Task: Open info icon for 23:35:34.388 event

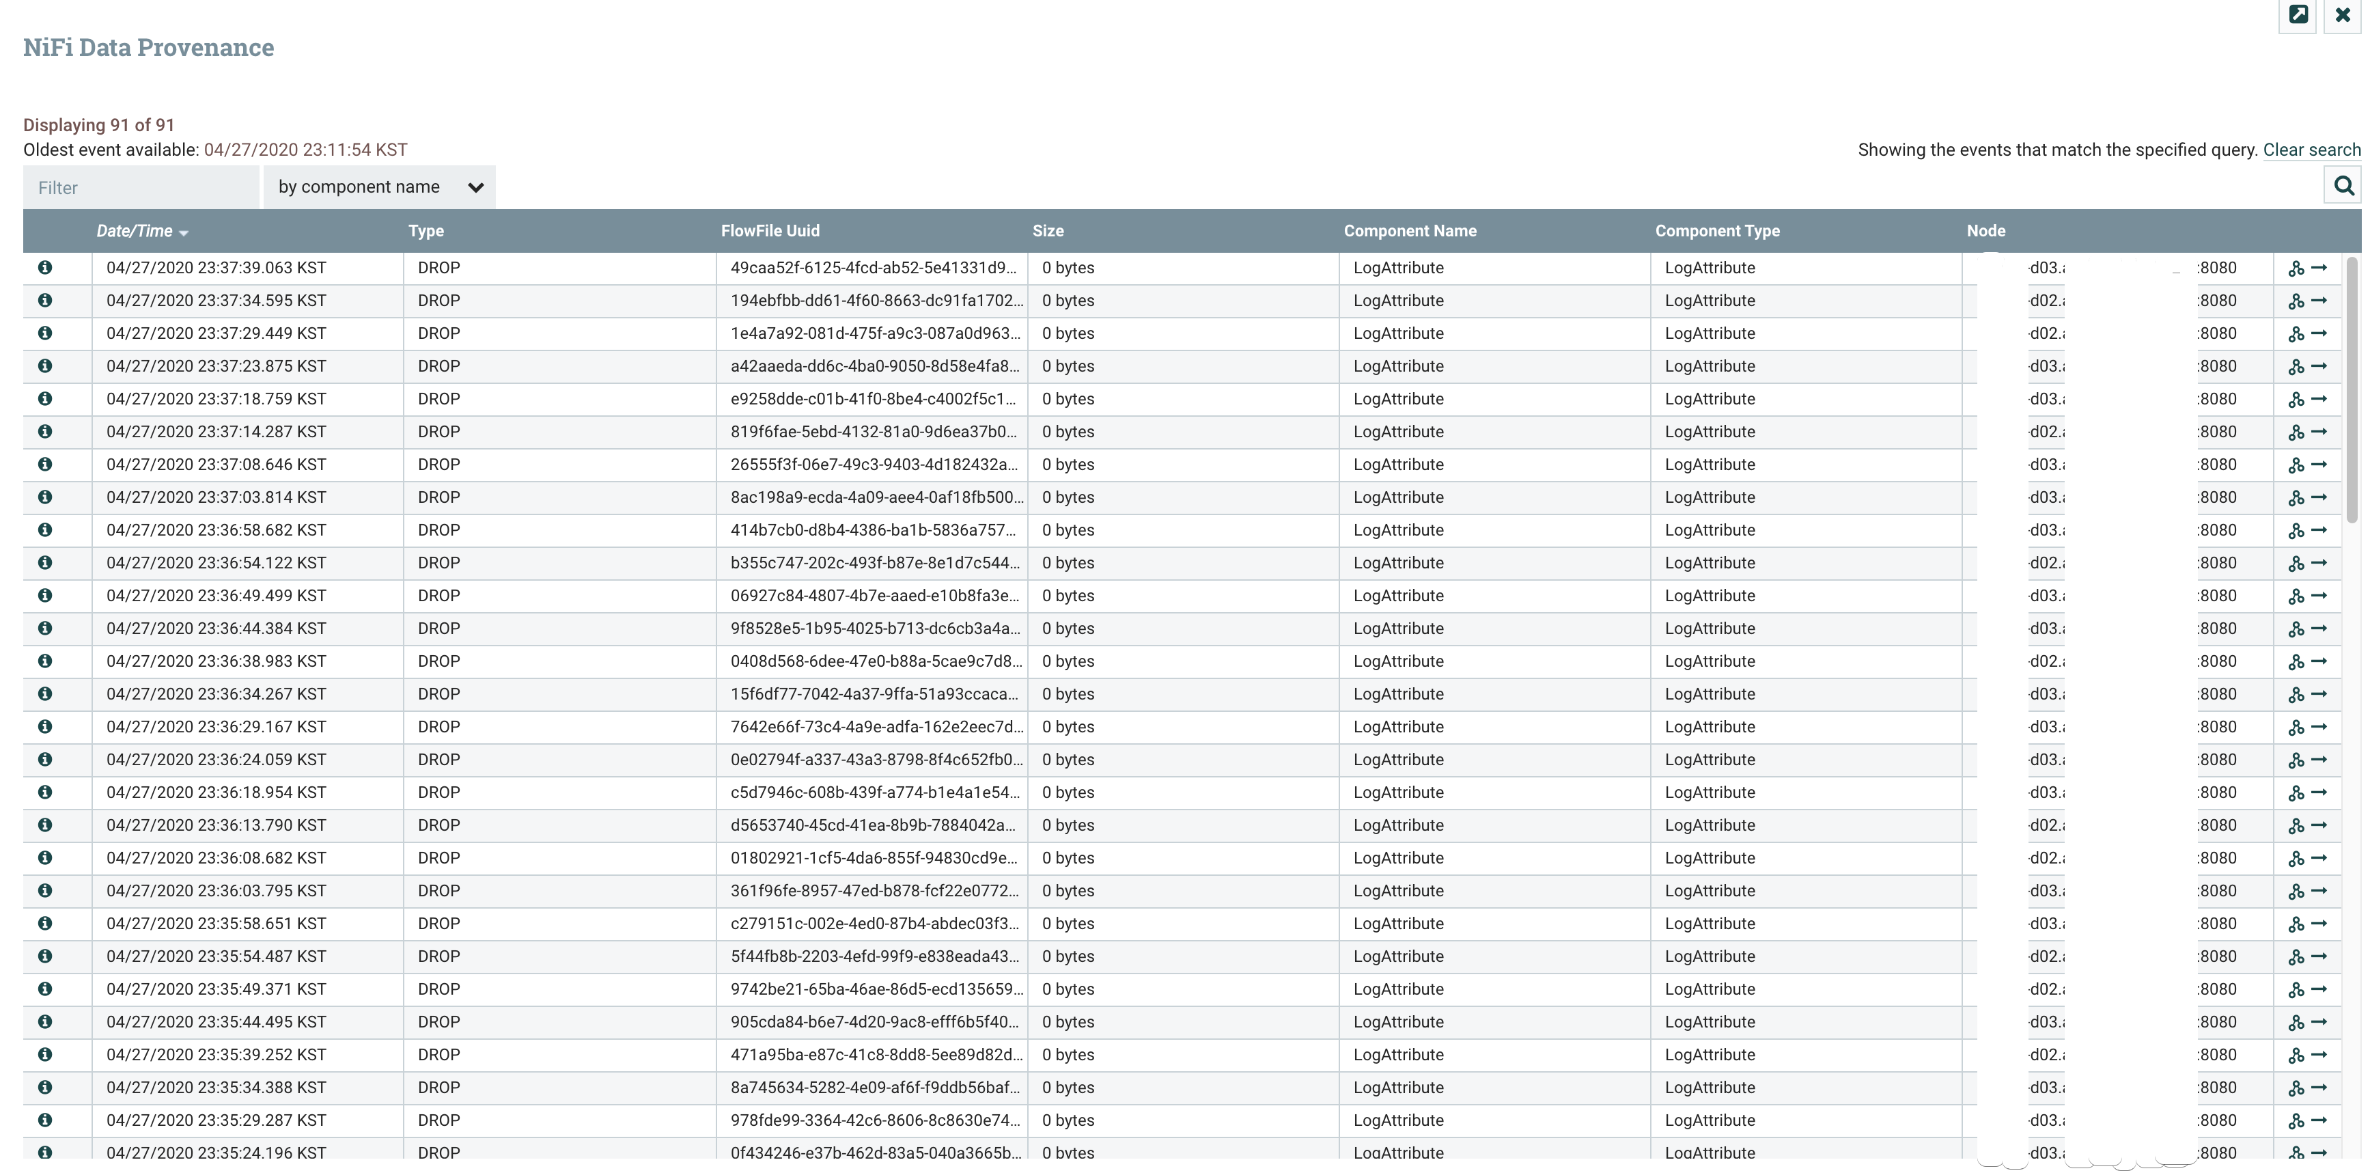Action: [x=44, y=1088]
